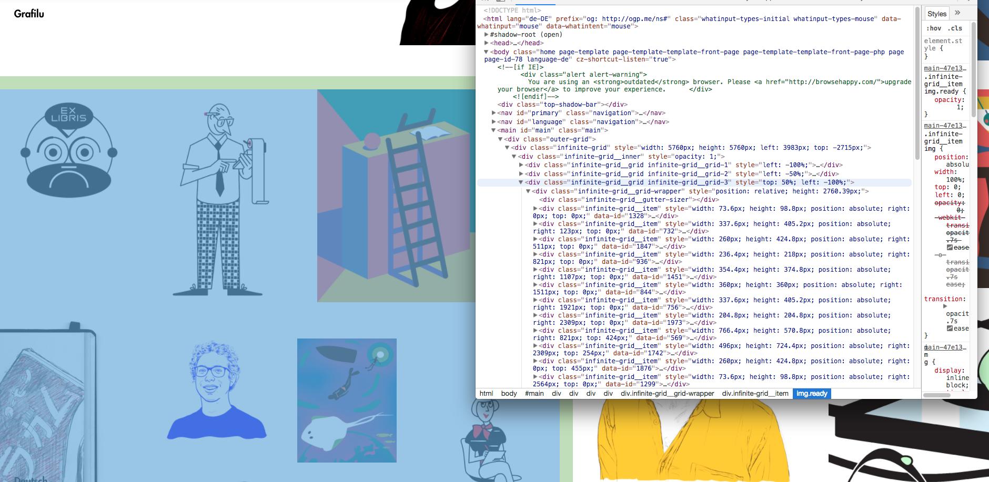Screen dimensions: 989x482
Task: Collapse the outer-grid div node
Action: tap(500, 139)
